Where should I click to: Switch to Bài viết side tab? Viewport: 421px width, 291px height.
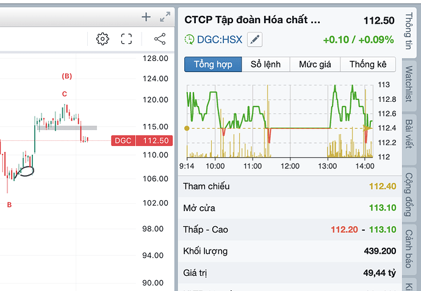(x=411, y=134)
